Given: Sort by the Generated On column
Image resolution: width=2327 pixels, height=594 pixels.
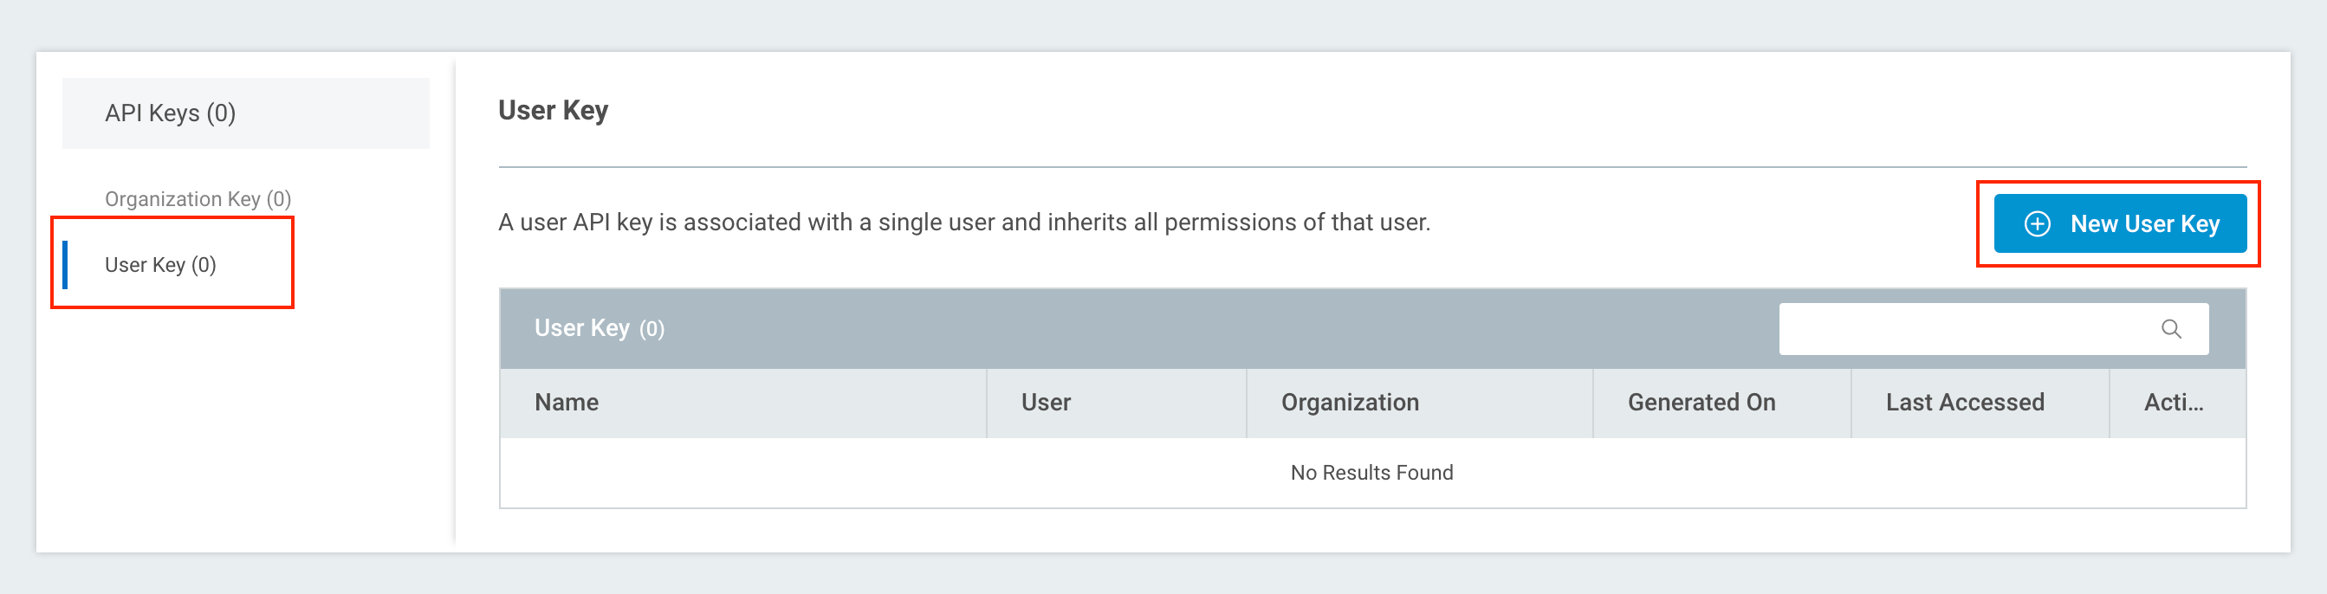Looking at the screenshot, I should (1701, 403).
